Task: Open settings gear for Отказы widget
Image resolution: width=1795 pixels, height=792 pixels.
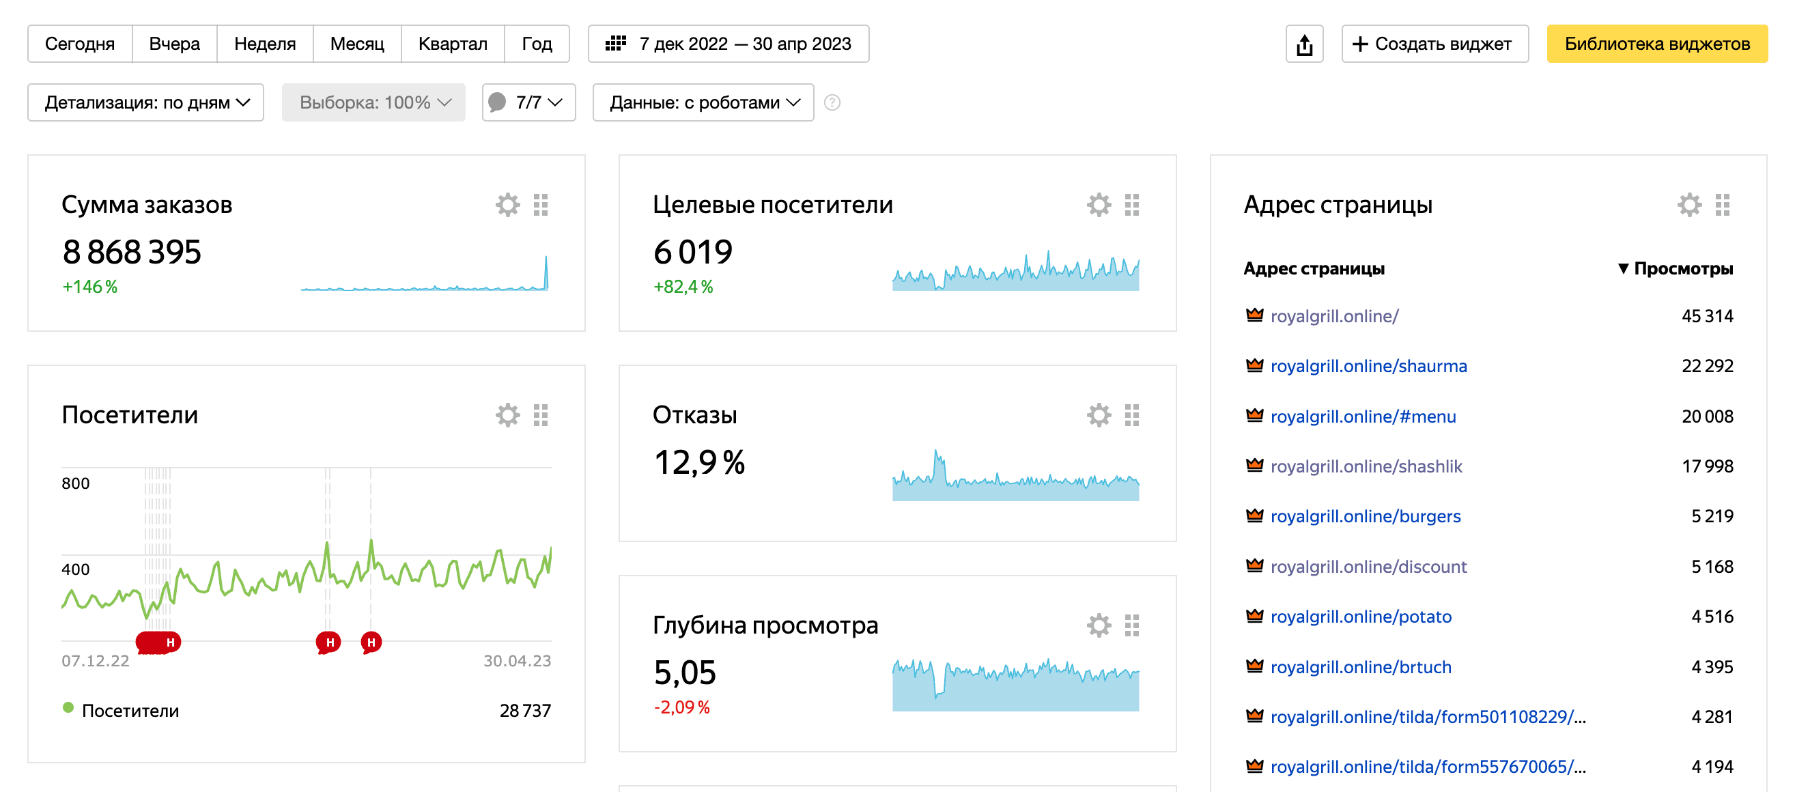Action: [x=1099, y=415]
